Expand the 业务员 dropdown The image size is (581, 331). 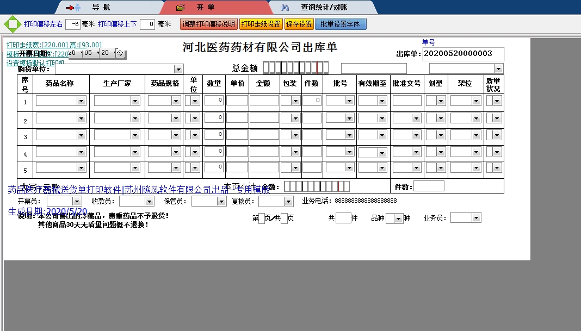pyautogui.click(x=476, y=218)
